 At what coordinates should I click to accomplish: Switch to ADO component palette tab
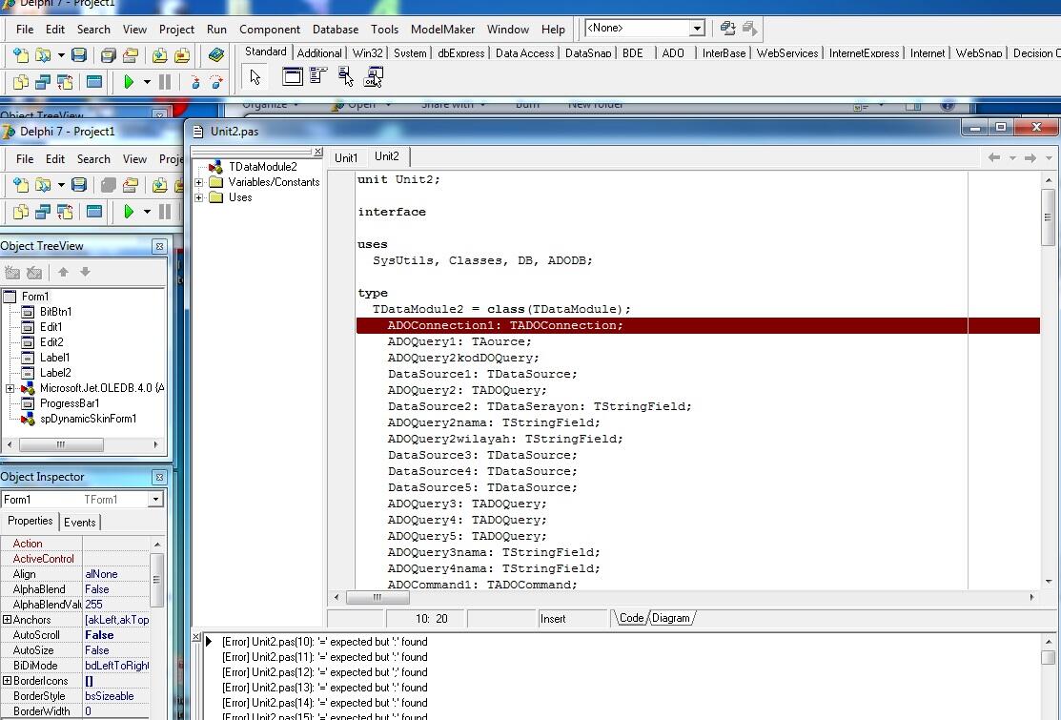tap(673, 52)
